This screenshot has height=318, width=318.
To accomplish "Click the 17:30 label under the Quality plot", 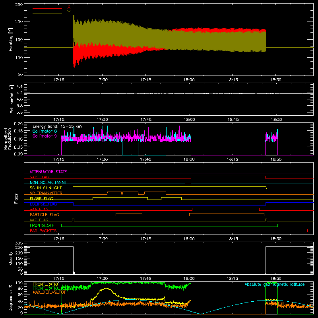I will point(102,279).
